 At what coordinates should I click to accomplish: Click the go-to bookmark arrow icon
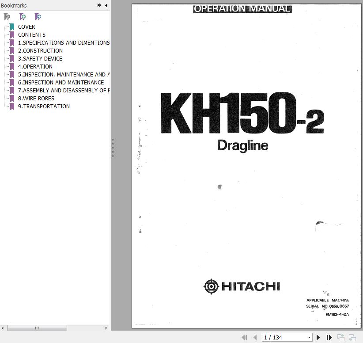[38, 17]
